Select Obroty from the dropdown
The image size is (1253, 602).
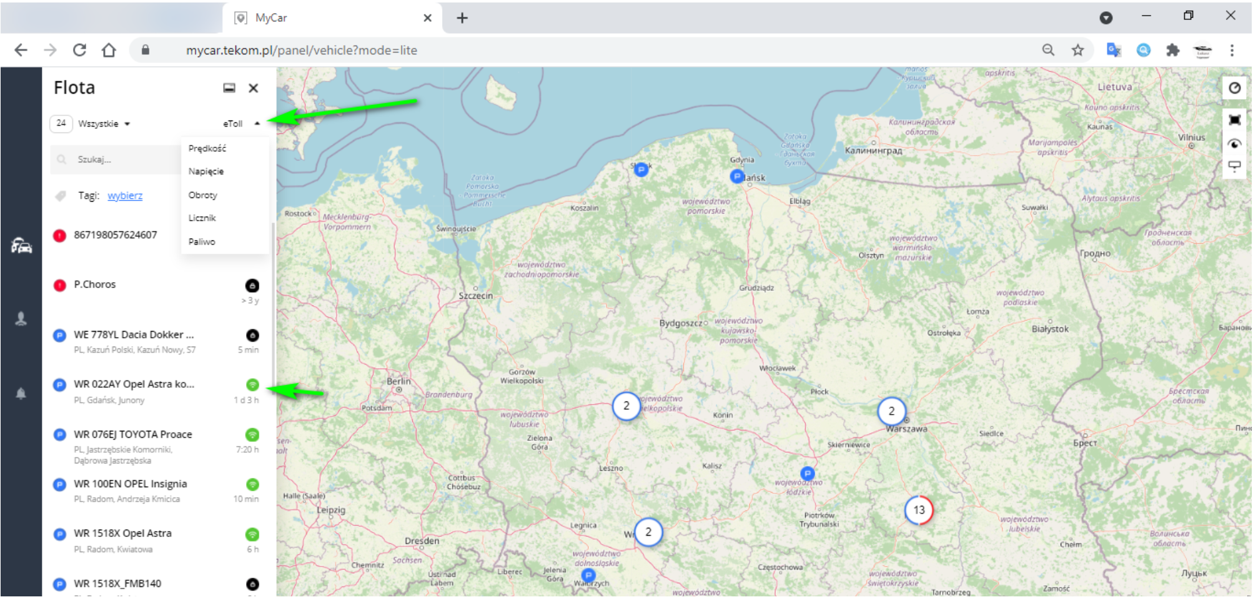coord(203,195)
